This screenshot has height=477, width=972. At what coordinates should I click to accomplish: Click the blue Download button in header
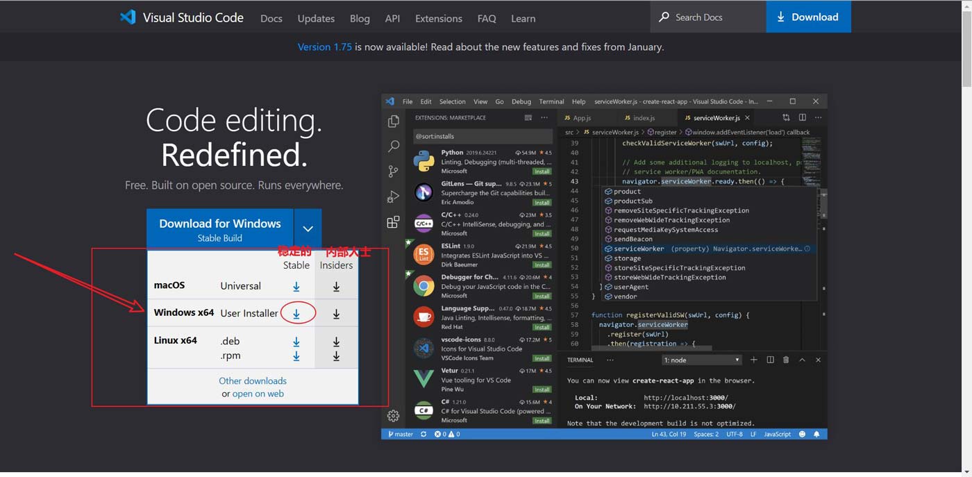808,17
